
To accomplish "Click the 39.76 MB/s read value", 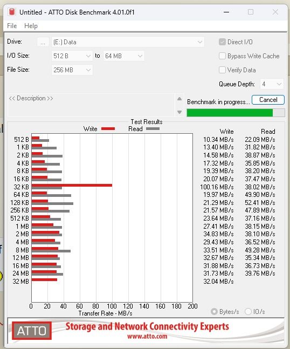I will 260,273.
